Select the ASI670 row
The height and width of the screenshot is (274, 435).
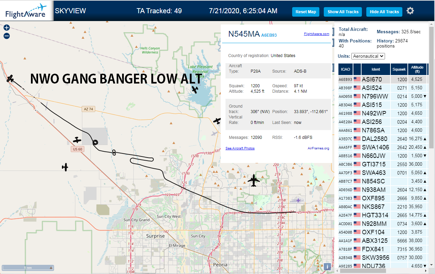(x=383, y=79)
